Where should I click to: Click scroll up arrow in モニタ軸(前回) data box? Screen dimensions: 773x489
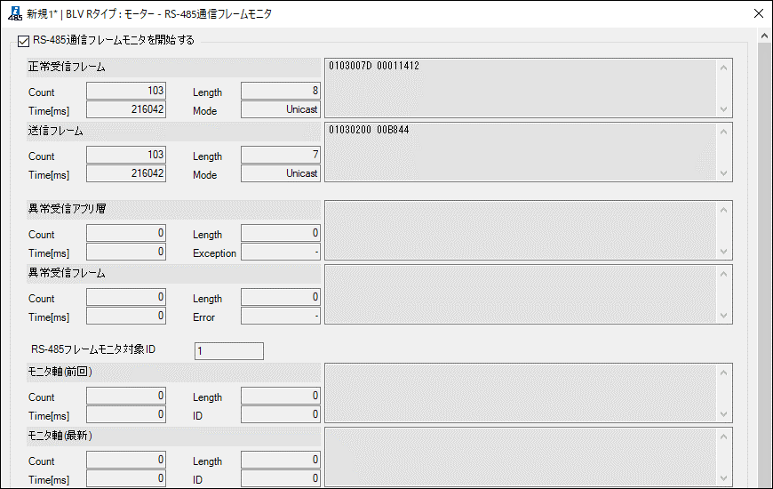[723, 373]
